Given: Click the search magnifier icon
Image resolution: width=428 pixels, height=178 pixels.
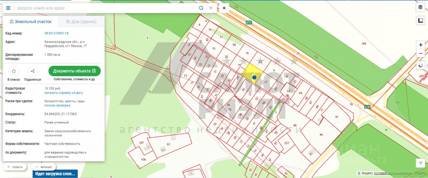Looking at the screenshot, I should (201, 8).
